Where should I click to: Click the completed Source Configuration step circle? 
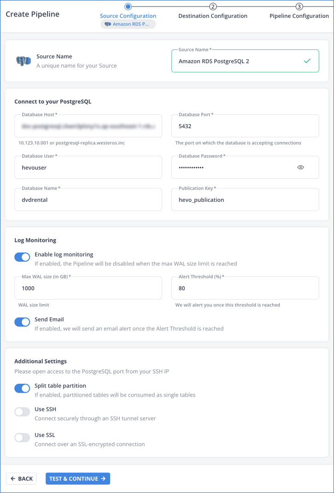(x=128, y=6)
